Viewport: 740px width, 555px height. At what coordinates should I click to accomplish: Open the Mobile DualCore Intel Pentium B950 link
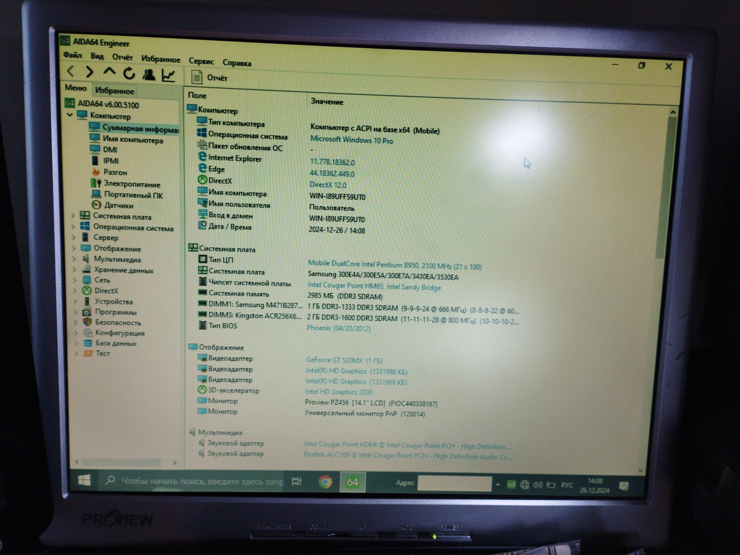(x=395, y=265)
